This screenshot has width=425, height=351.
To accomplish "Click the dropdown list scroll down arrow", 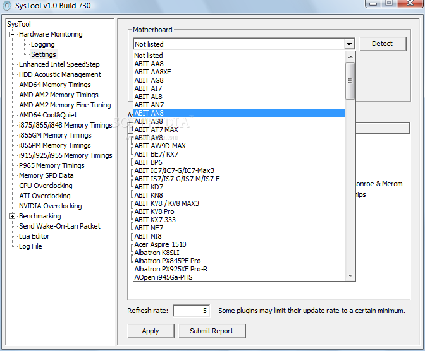I will [x=350, y=276].
